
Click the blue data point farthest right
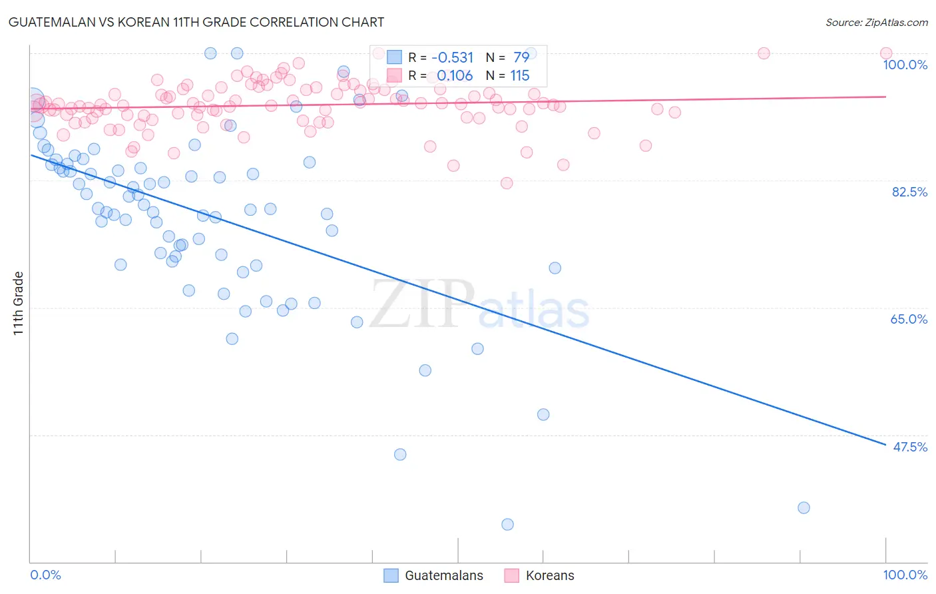[x=804, y=507]
